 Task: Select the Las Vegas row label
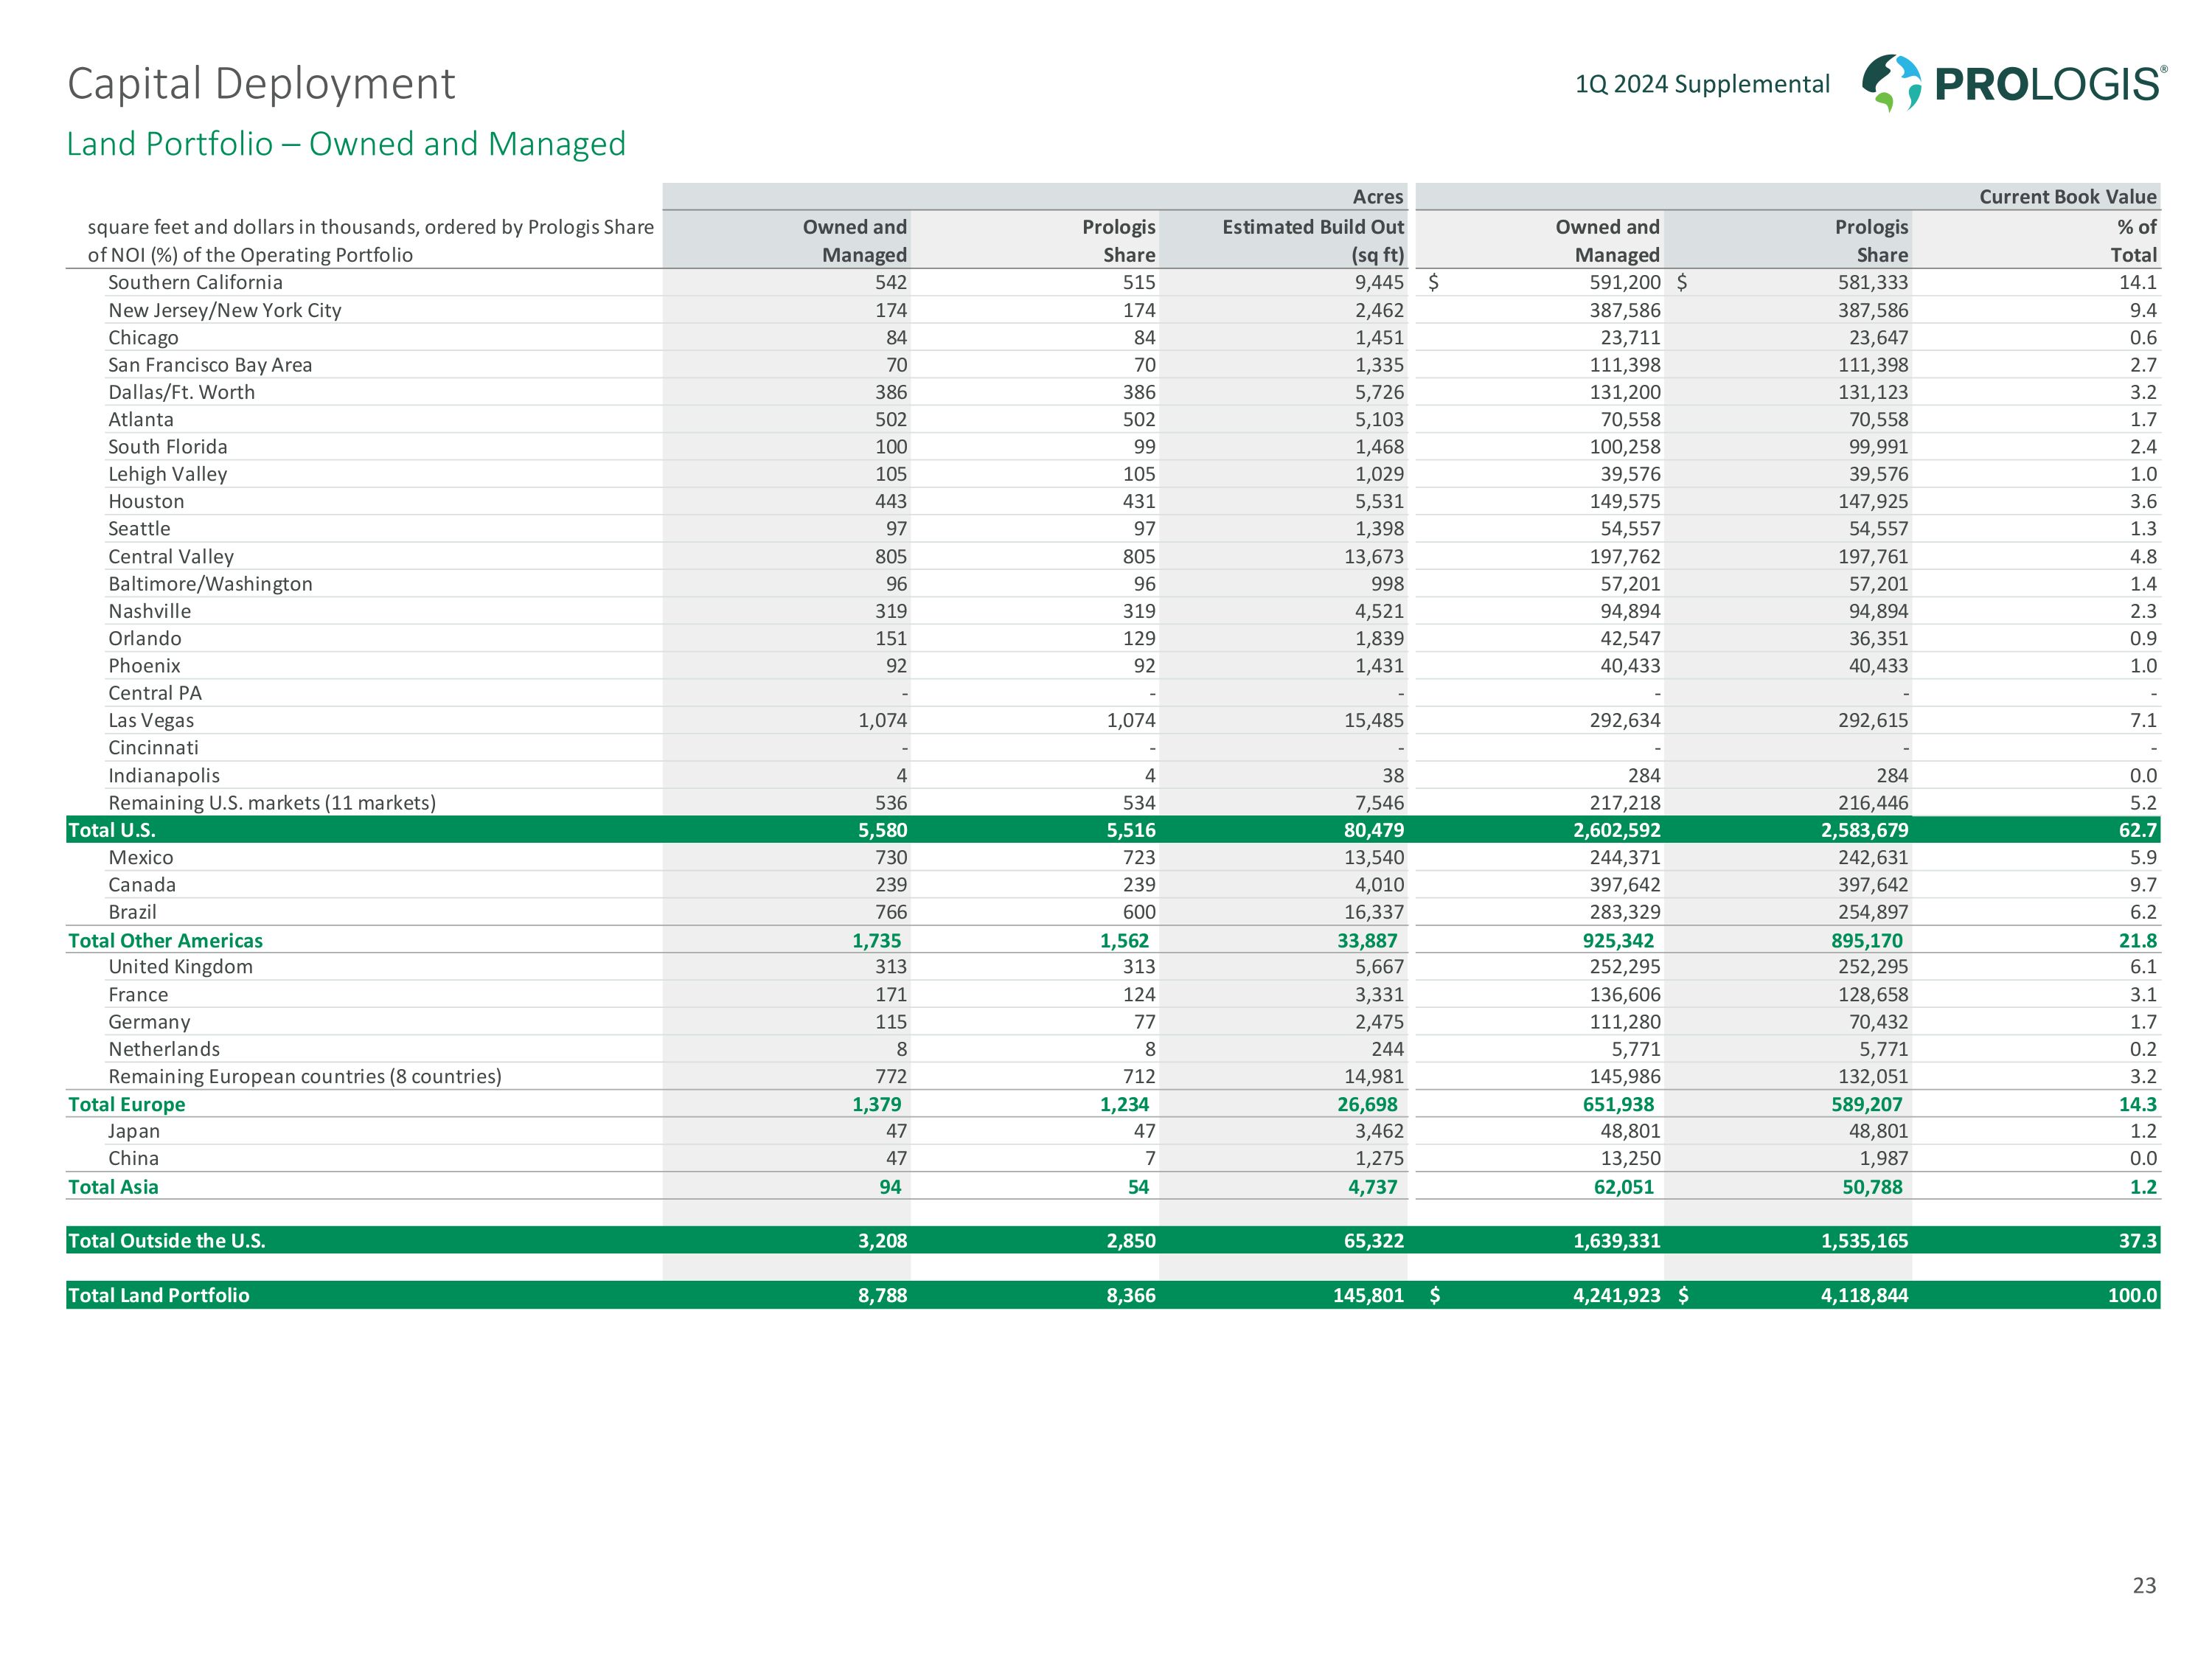point(151,721)
